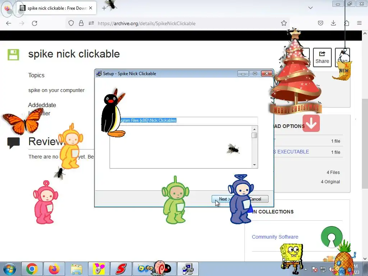Open Chrome from the taskbar
Image resolution: width=368 pixels, height=276 pixels.
[32, 269]
